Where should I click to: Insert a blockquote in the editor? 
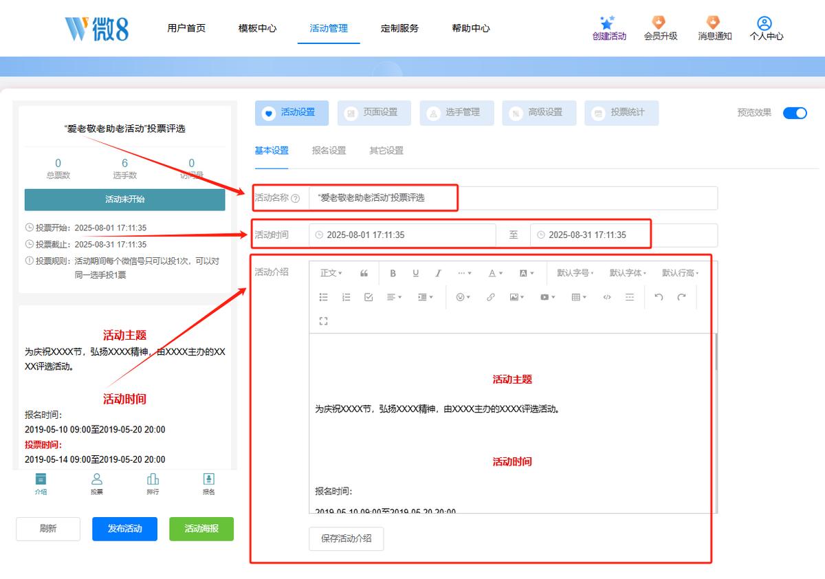[364, 273]
